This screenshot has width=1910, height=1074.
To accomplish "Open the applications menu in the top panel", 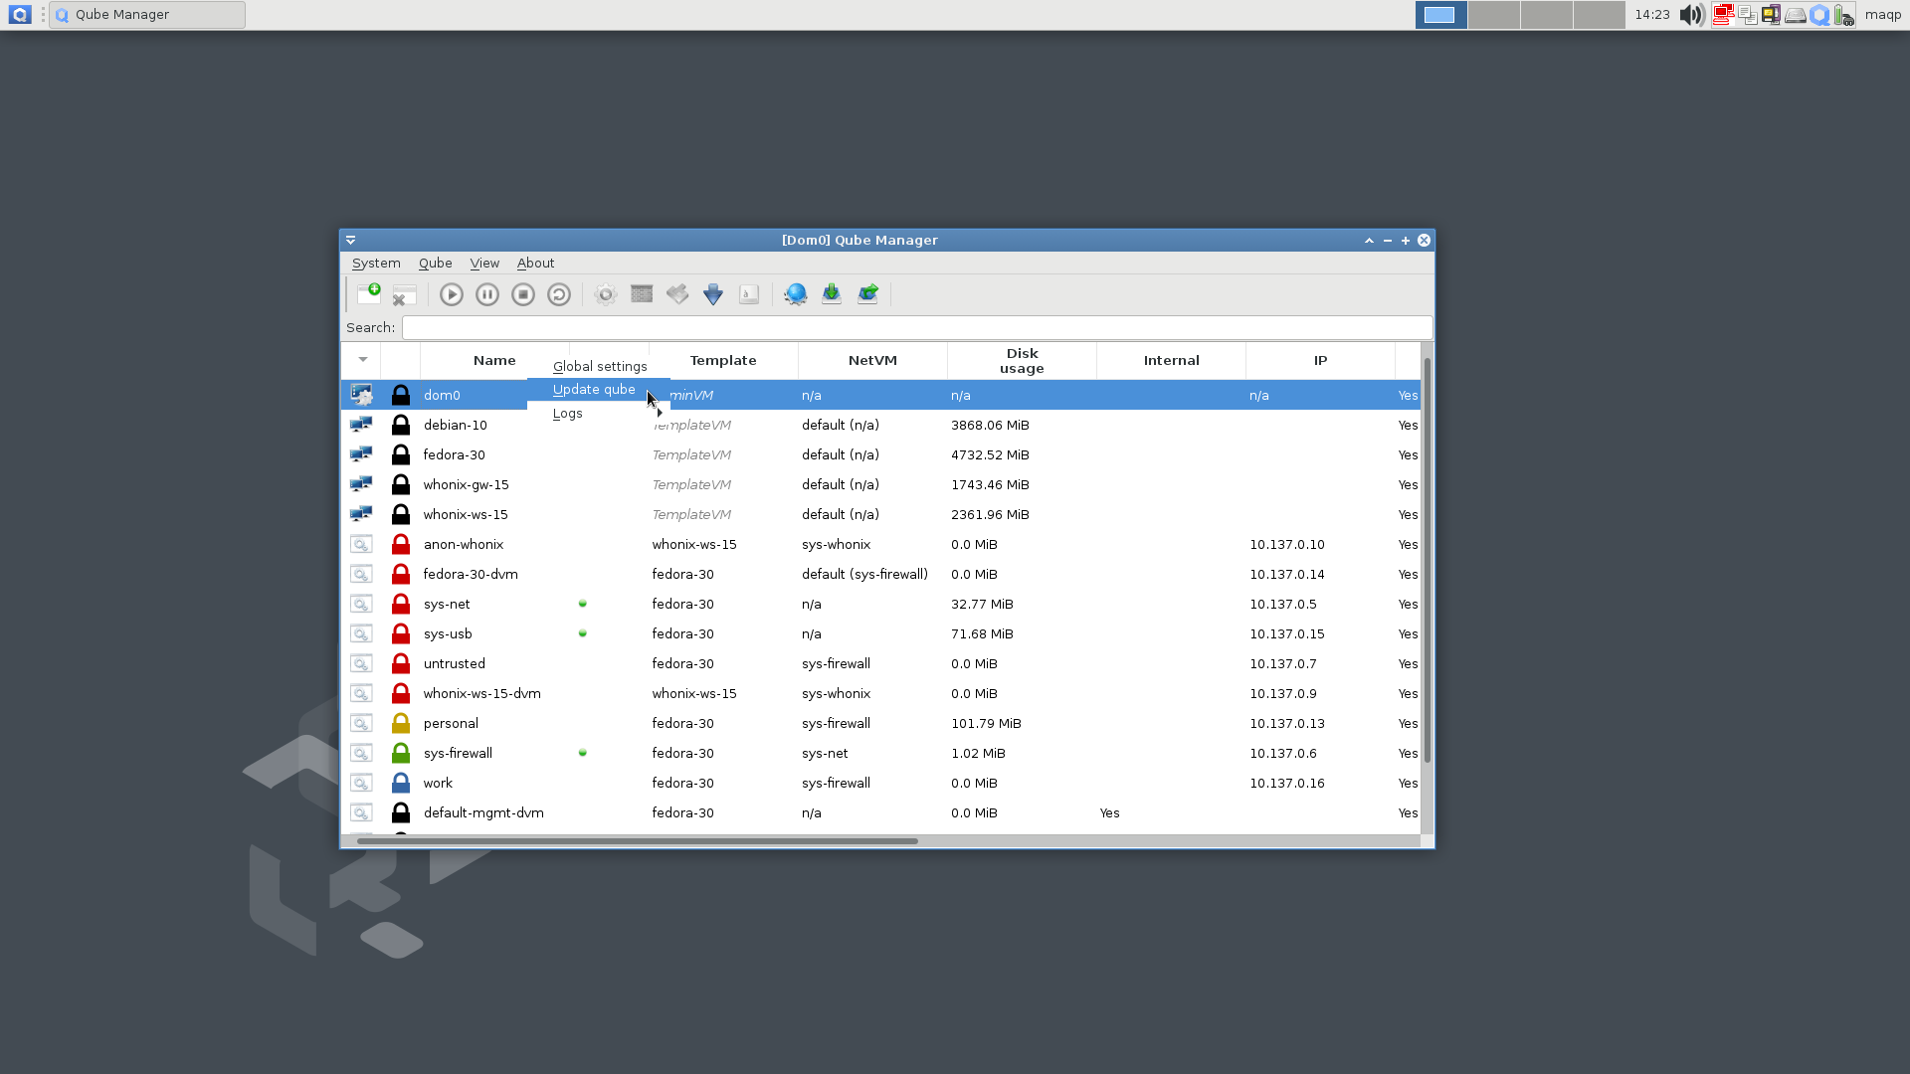I will click(20, 14).
